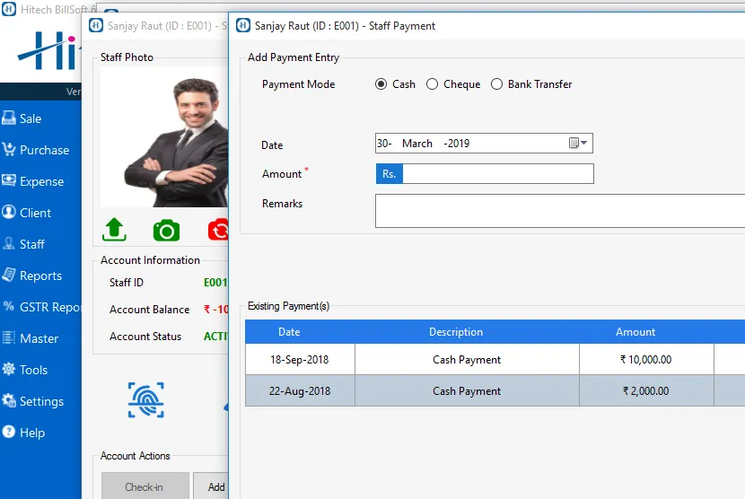Select the Cheque payment mode
745x499 pixels.
point(433,84)
